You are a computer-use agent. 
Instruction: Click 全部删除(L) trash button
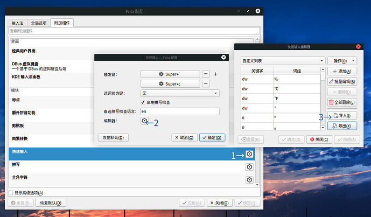tap(342, 102)
